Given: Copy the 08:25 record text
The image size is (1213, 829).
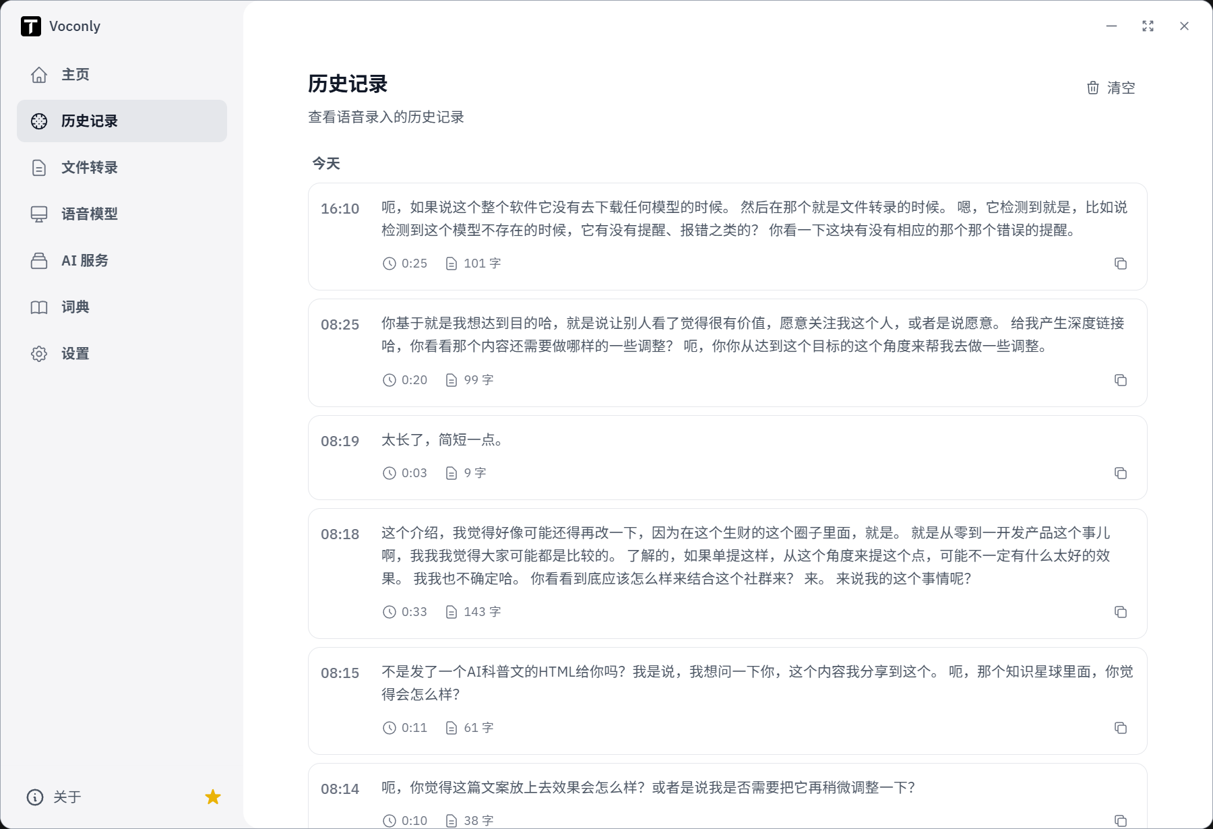Looking at the screenshot, I should [x=1121, y=380].
